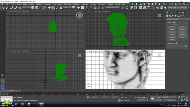Switch to the Modify panel tab
This screenshot has width=190, height=107.
171,12
